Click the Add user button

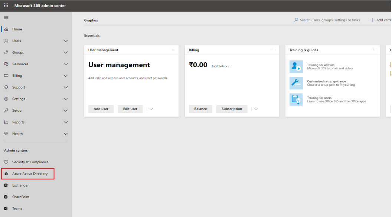(101, 109)
